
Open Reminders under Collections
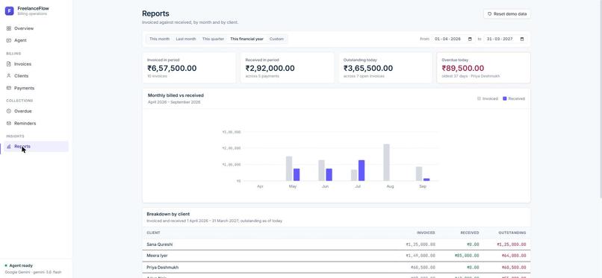coord(36,123)
